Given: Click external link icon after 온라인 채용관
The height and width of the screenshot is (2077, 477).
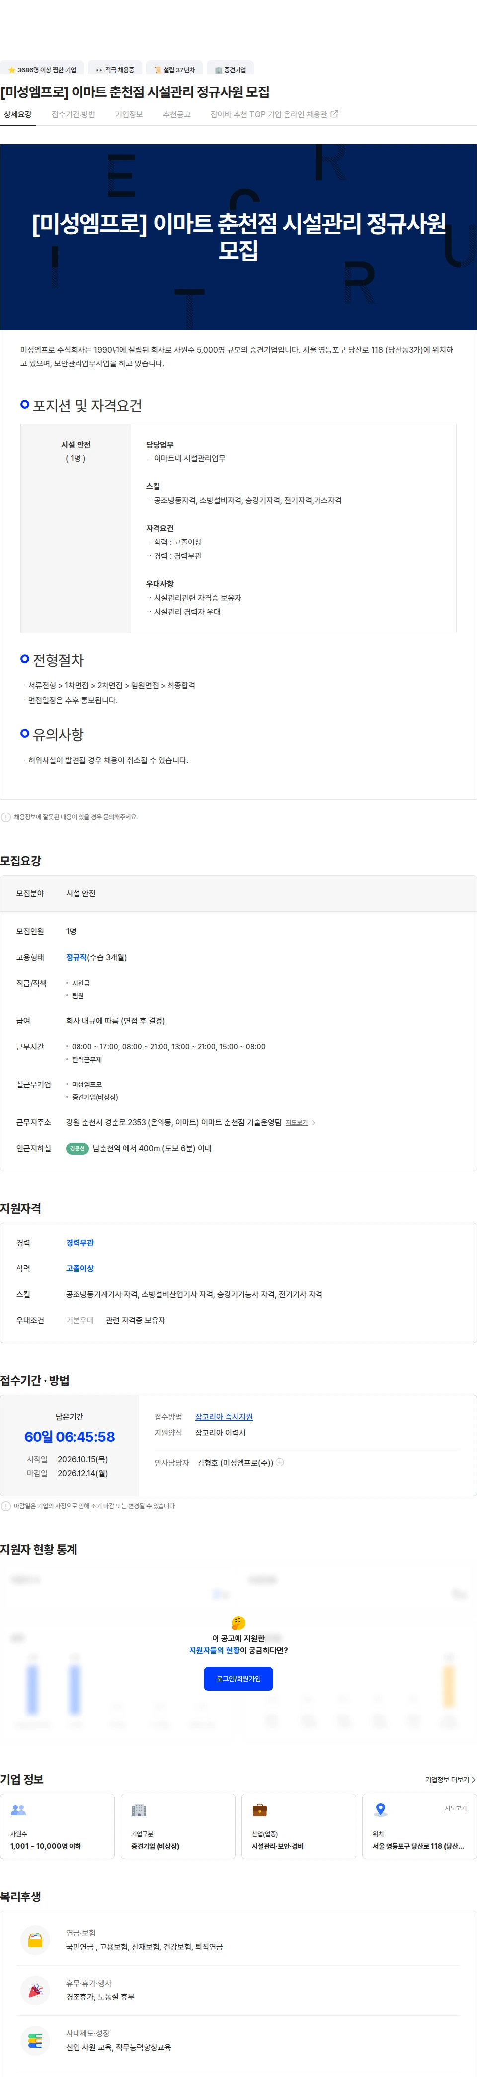Looking at the screenshot, I should pos(334,114).
